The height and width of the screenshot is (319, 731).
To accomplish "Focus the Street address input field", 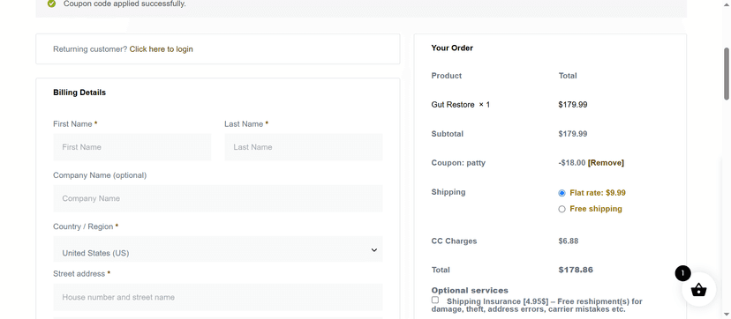I will pos(218,297).
